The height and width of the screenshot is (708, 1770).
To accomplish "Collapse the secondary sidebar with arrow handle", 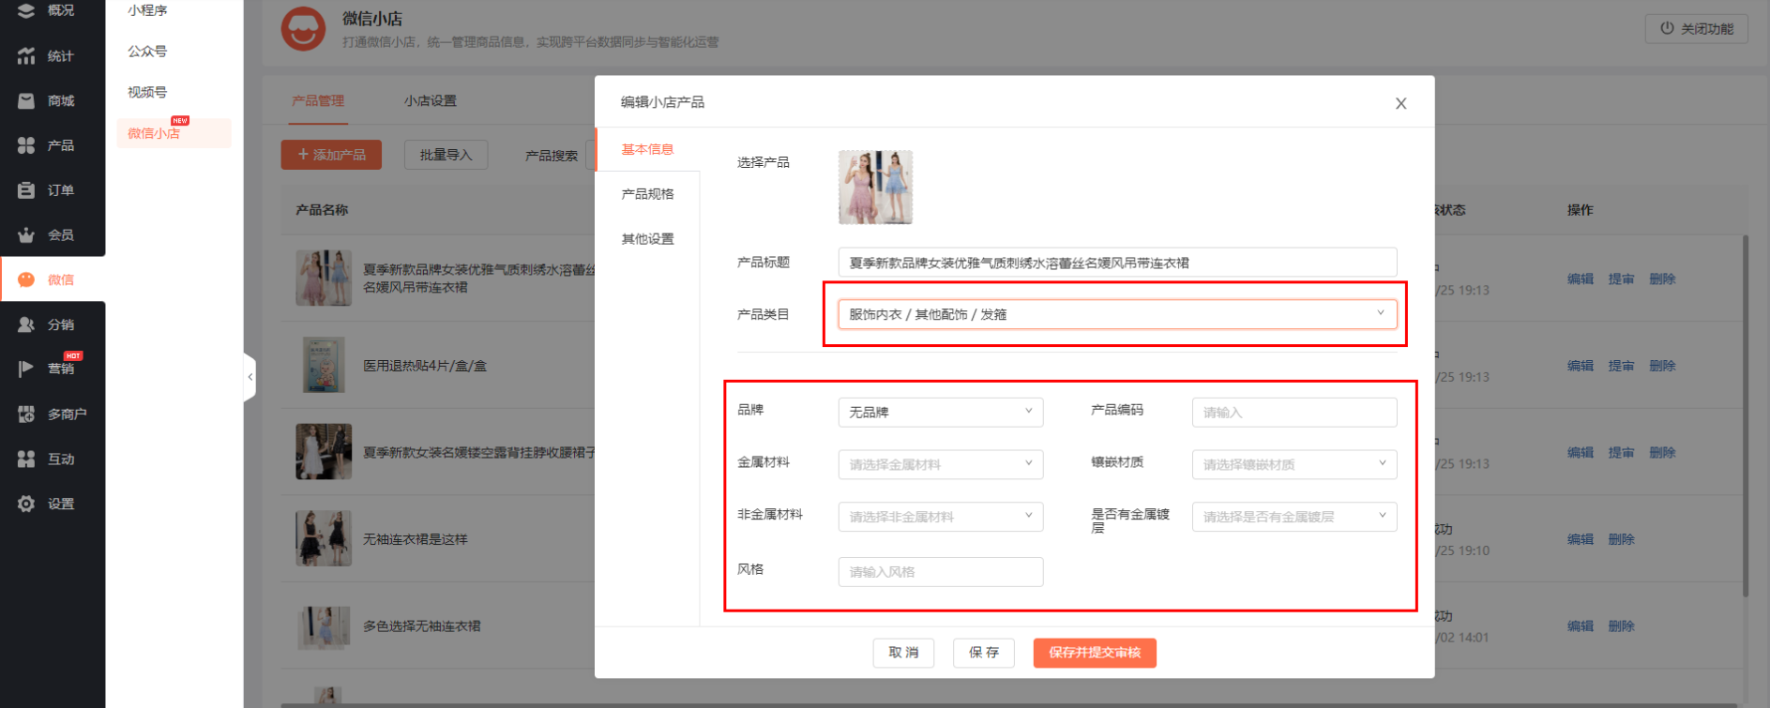I will (x=250, y=377).
